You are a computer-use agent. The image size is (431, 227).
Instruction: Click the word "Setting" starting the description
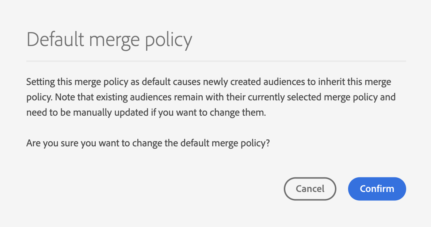pyautogui.click(x=41, y=82)
